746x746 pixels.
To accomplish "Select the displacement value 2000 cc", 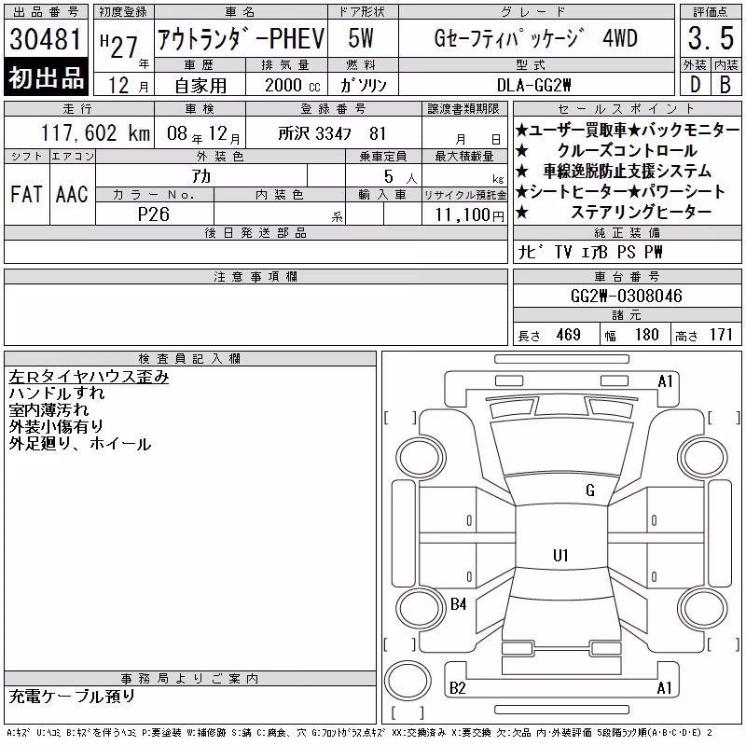I will pos(293,85).
